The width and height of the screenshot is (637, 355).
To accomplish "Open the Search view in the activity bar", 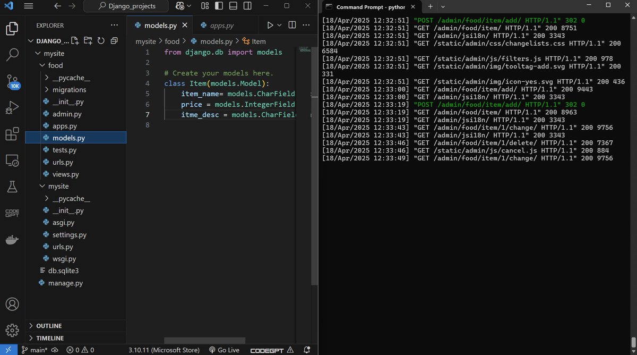I will pyautogui.click(x=12, y=54).
